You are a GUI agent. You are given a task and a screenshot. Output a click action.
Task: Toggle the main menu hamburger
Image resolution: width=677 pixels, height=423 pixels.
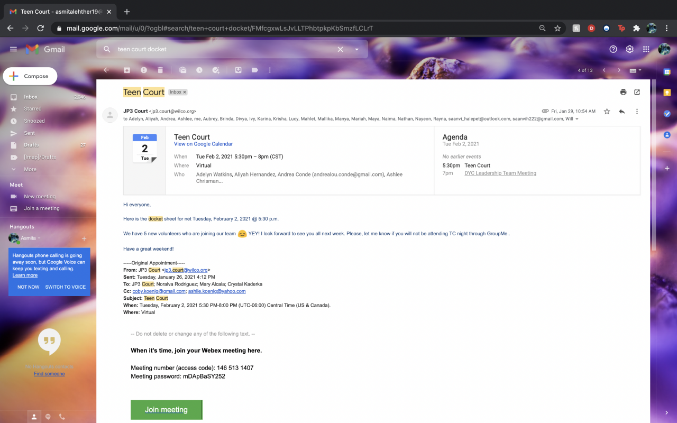click(x=13, y=49)
